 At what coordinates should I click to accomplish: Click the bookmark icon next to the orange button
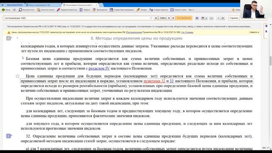(x=197, y=18)
